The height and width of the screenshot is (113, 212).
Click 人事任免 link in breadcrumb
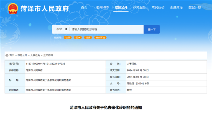(x=35, y=55)
